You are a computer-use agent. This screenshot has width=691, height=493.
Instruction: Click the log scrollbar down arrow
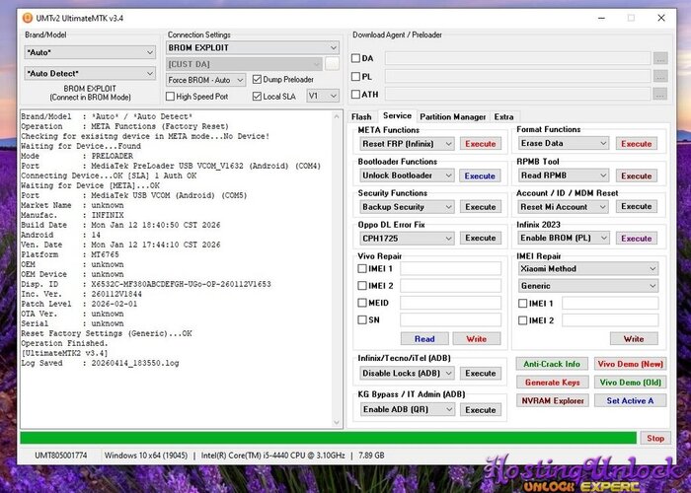pos(337,423)
